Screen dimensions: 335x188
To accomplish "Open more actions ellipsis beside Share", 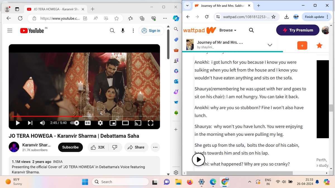I will 155,147.
